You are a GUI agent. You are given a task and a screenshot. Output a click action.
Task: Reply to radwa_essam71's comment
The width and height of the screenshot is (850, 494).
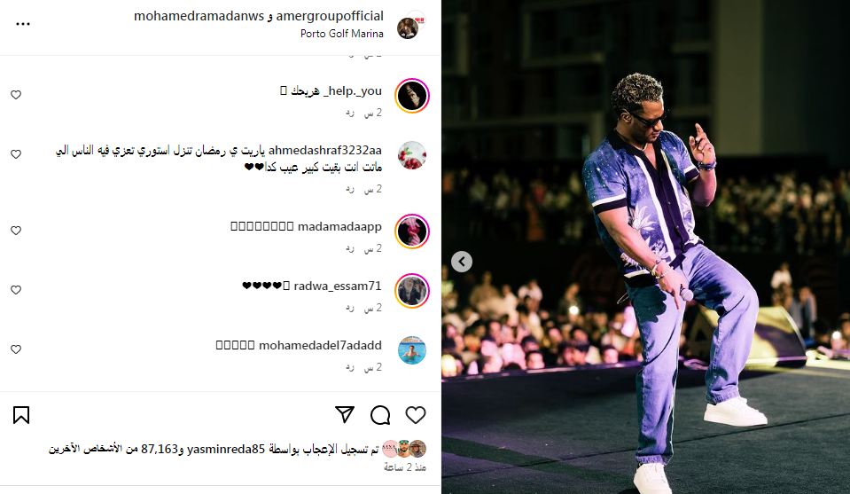click(x=350, y=308)
